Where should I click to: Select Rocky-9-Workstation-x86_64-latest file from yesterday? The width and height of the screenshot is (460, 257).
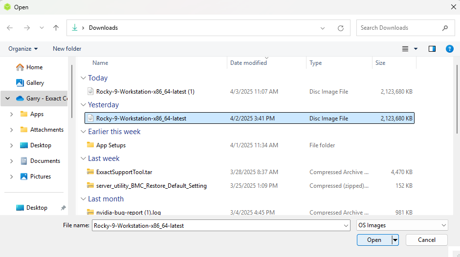[x=249, y=118]
